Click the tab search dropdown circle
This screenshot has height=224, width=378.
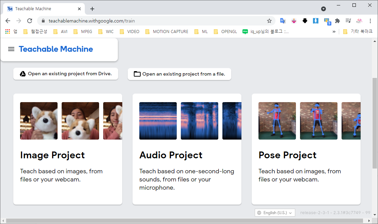pyautogui.click(x=324, y=9)
